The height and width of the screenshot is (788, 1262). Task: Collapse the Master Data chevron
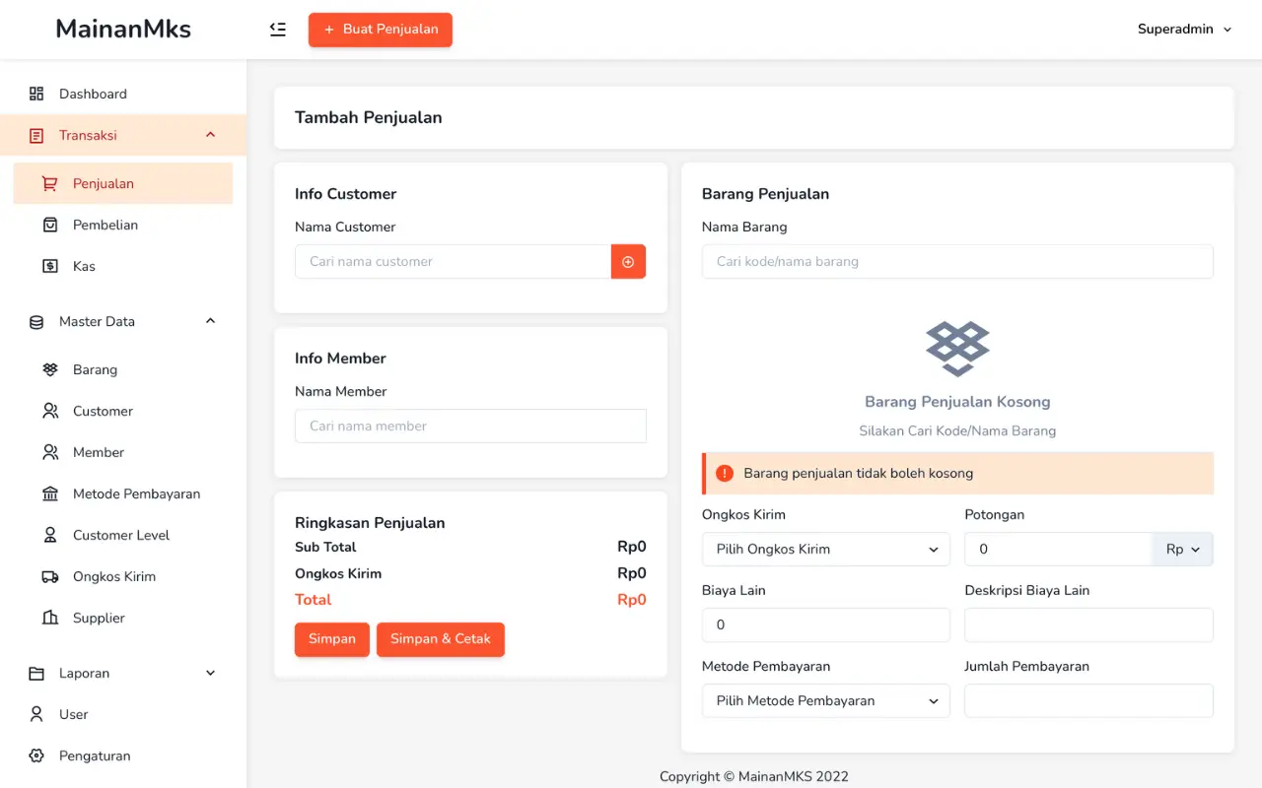(210, 321)
